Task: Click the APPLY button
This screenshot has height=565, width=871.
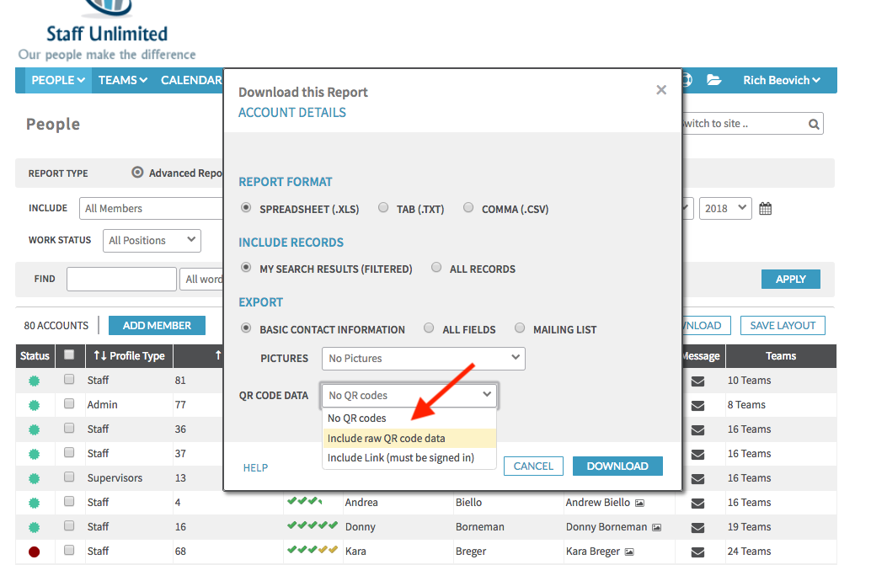Action: click(790, 280)
